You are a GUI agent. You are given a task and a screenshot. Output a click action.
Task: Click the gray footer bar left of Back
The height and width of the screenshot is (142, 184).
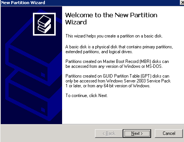[47, 133]
